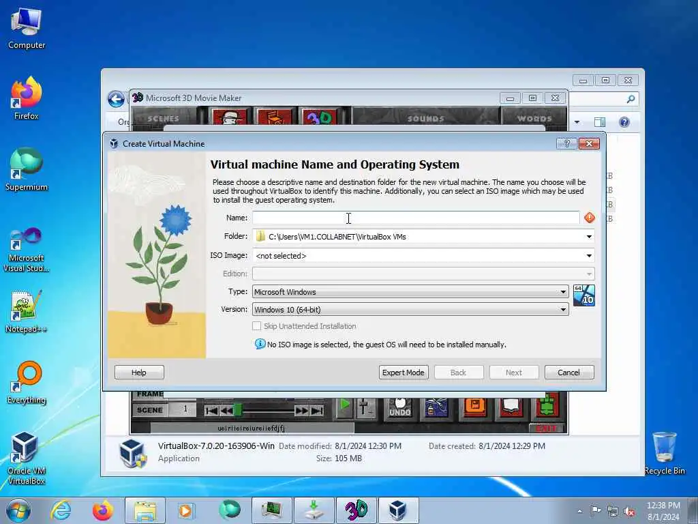Click the green McZee help icon in Movie Maker
The height and width of the screenshot is (524, 698).
[x=547, y=405]
